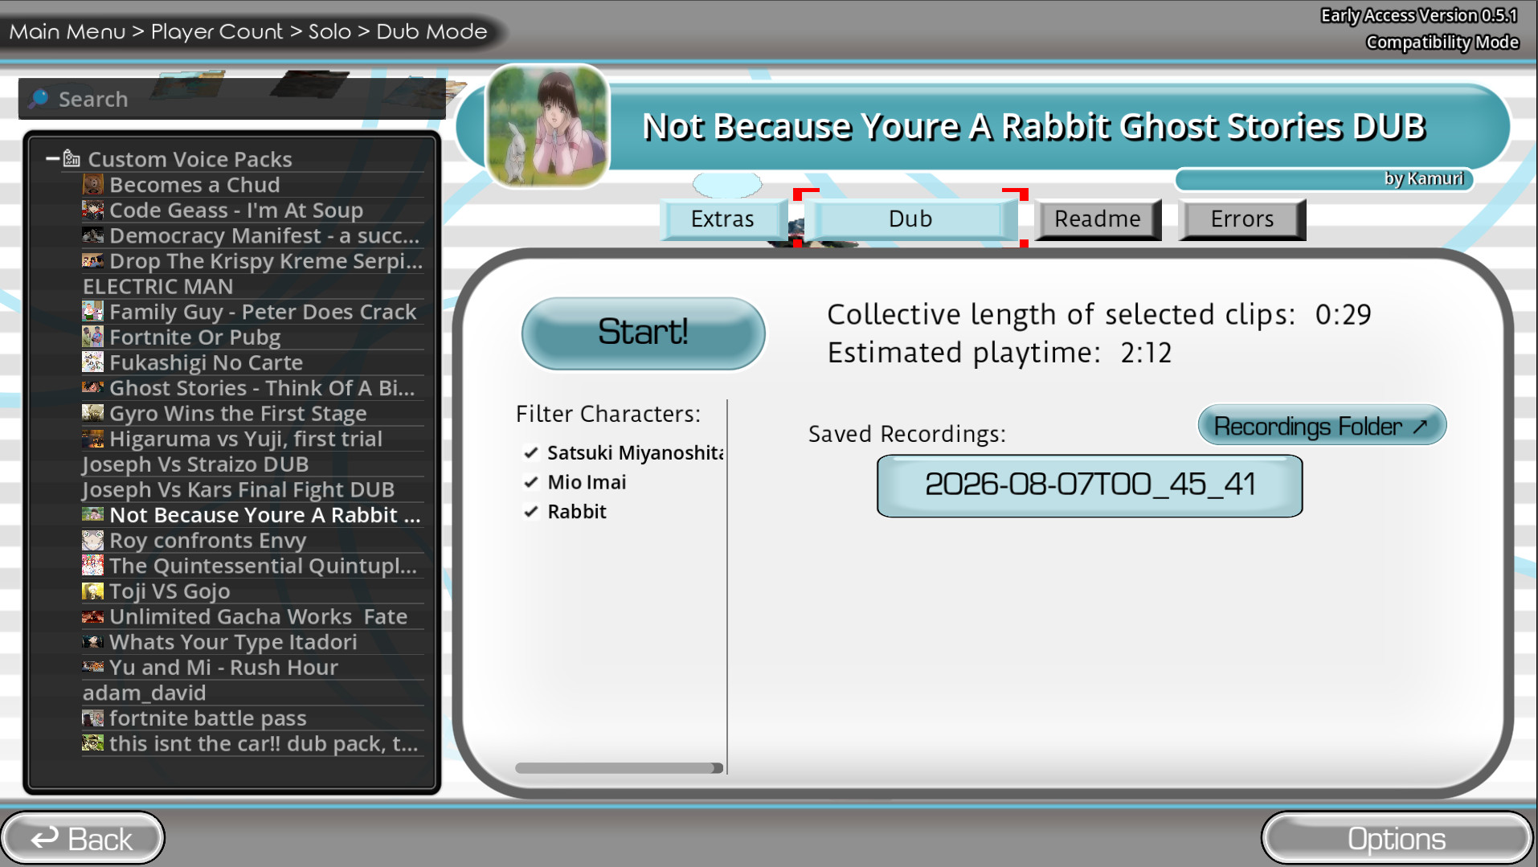Open the 2026-08-07T00_45_41 saved recording
The width and height of the screenshot is (1538, 867).
click(1090, 485)
